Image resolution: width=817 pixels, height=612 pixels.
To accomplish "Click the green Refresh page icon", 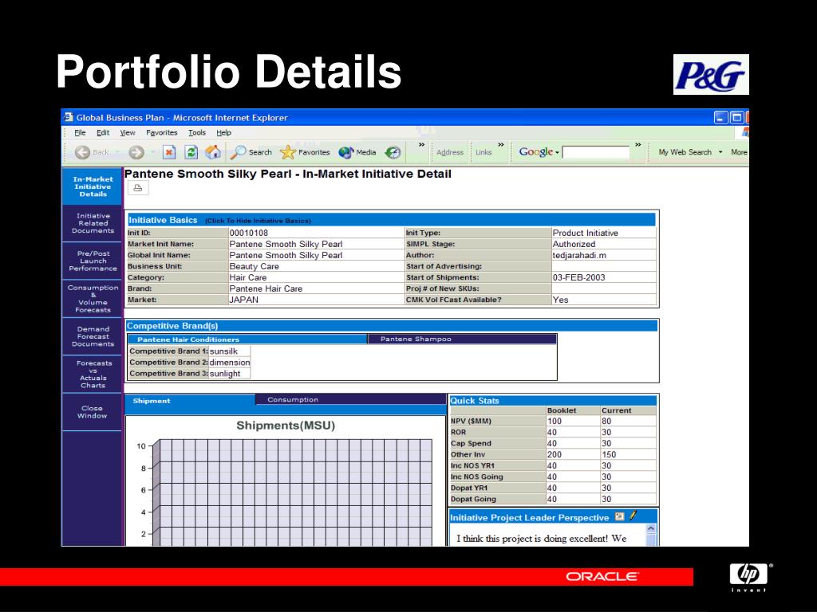I will [x=191, y=152].
